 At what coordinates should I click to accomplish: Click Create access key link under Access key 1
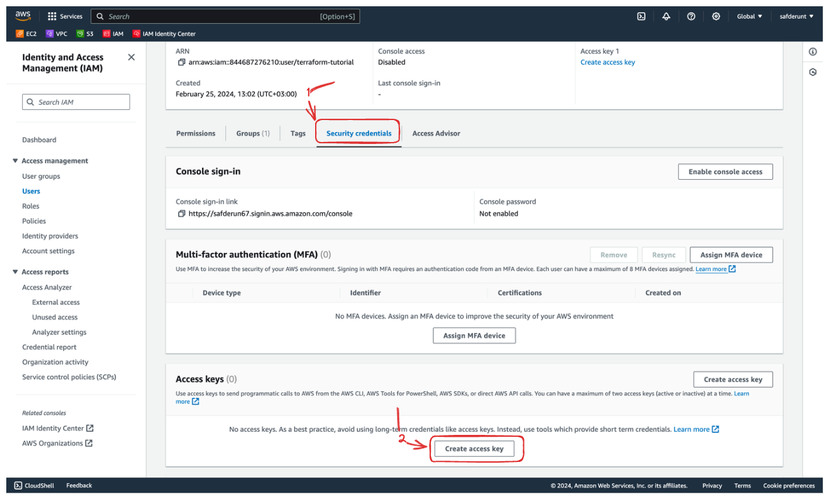[x=608, y=62]
